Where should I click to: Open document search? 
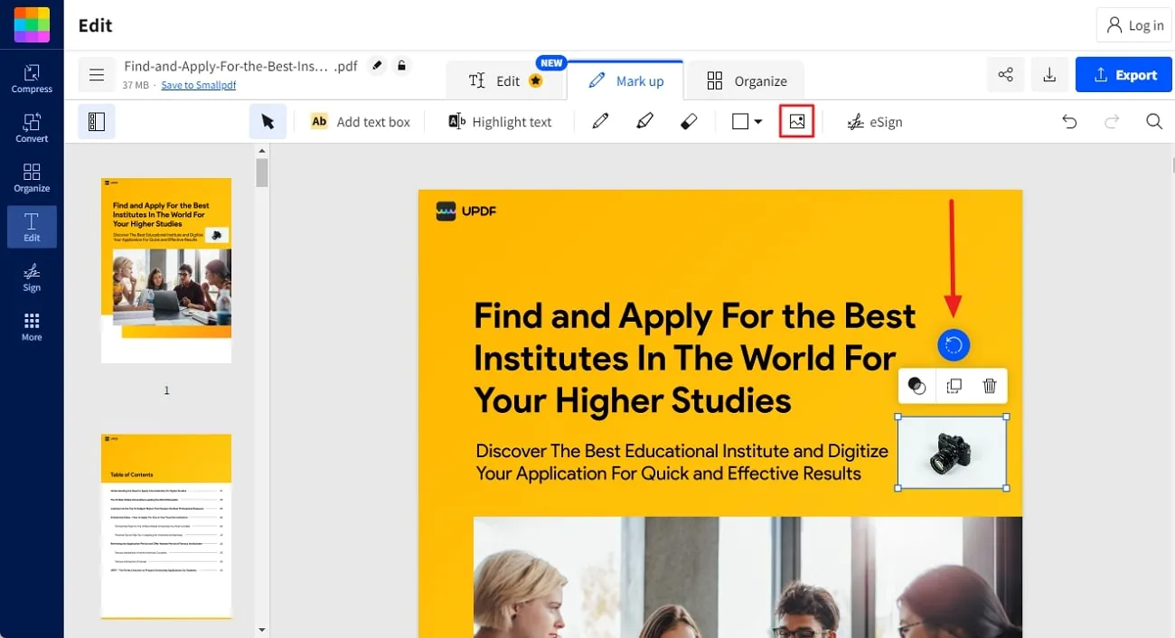(1154, 121)
